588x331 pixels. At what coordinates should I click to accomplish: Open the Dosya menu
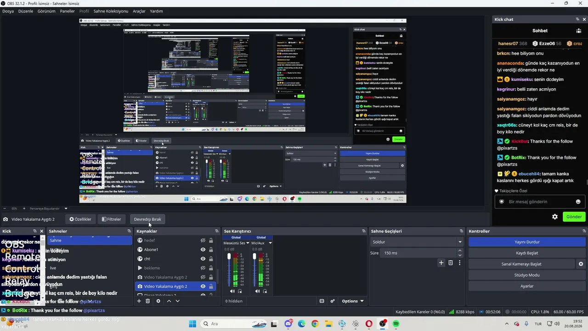pos(8,11)
